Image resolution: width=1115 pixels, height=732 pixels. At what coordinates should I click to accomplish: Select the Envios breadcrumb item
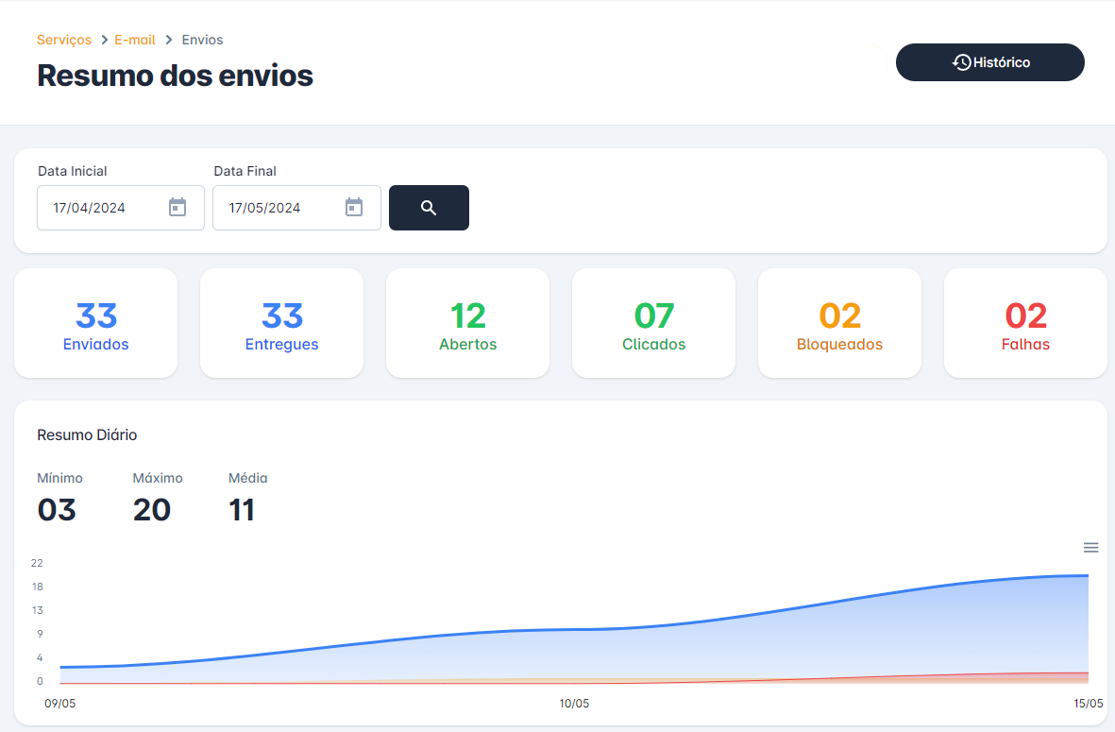202,40
